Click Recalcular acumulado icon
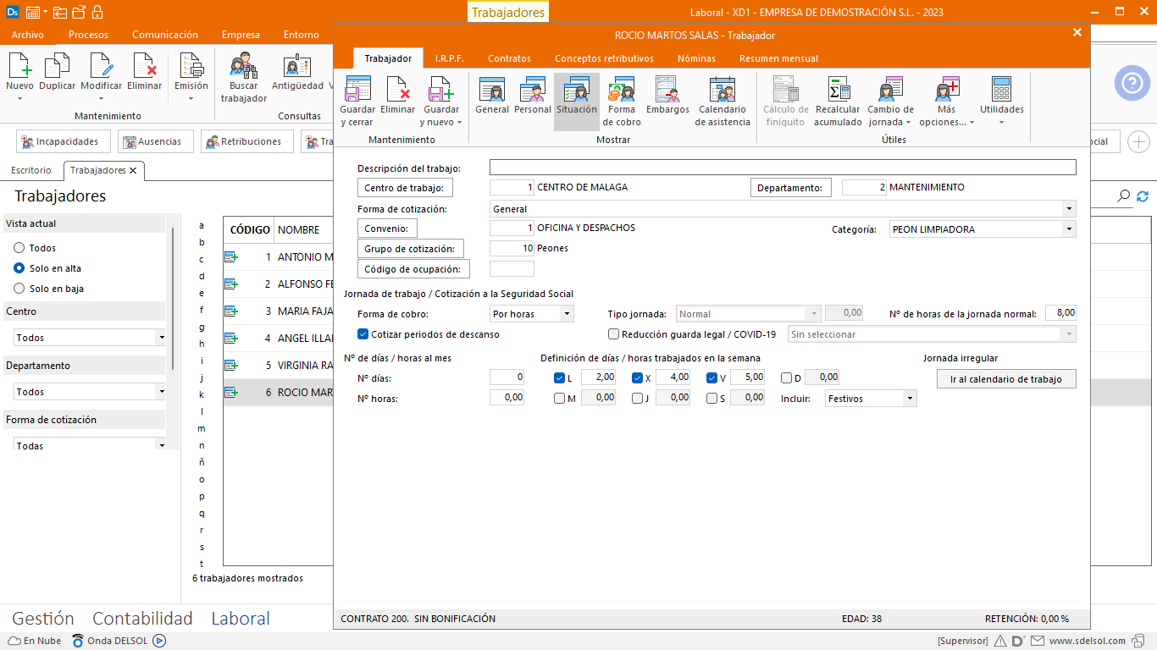The width and height of the screenshot is (1157, 650). 838,101
